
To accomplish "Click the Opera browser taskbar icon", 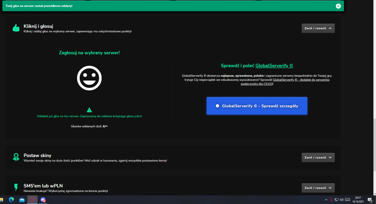I will coord(32,200).
